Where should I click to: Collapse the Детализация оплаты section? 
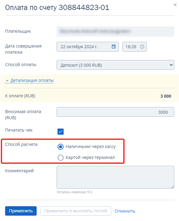[x=32, y=80]
